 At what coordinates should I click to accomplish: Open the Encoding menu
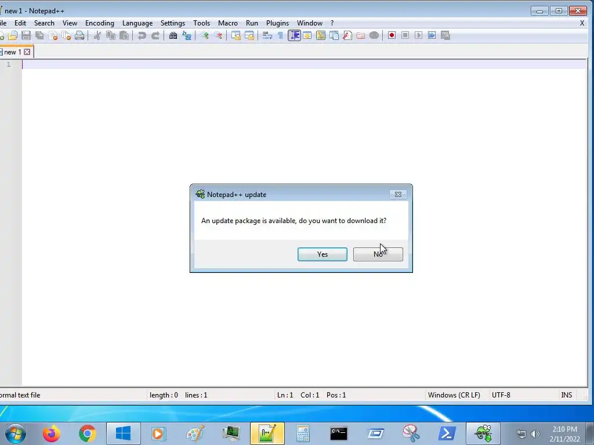click(100, 23)
